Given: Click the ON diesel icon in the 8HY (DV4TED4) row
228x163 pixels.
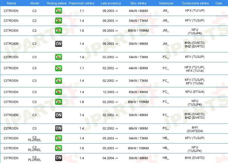Looking at the screenshot, I should tap(58, 128).
